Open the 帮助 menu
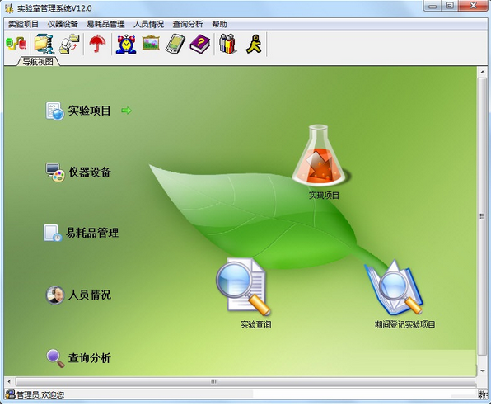Image resolution: width=491 pixels, height=406 pixels. [219, 24]
